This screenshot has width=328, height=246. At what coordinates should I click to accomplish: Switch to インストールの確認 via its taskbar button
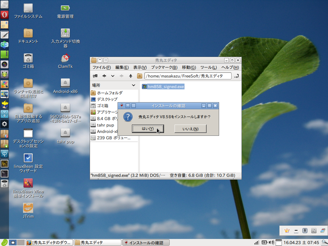(x=146, y=242)
